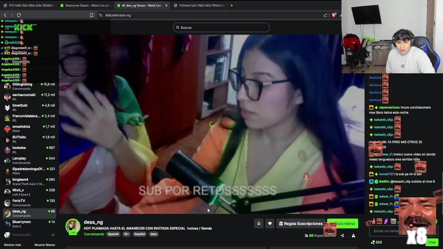
Task: Click the viewers icon beside 66 Espectadores
Action: tap(306, 236)
